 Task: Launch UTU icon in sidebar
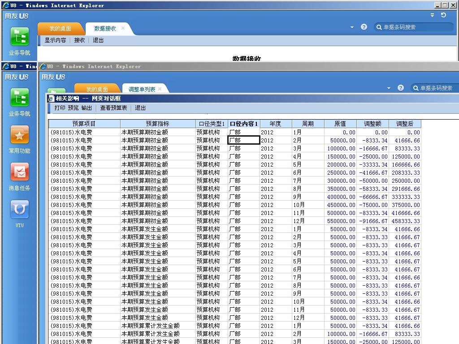pos(20,209)
